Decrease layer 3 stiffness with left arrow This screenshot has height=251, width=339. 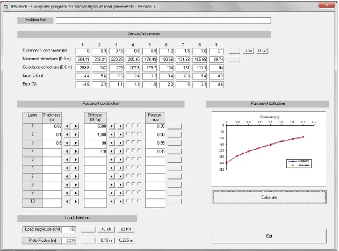coord(112,143)
